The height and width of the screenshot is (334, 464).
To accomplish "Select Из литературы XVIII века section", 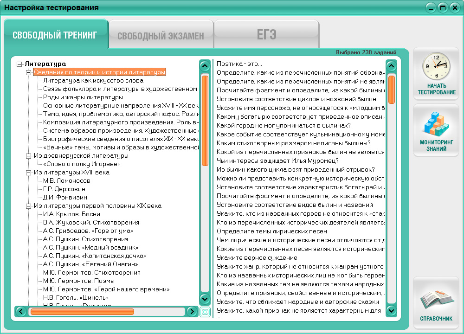I will (x=71, y=172).
